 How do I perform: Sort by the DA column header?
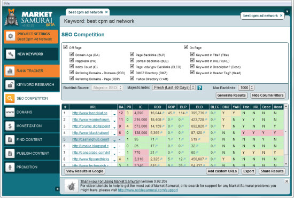coord(121,107)
